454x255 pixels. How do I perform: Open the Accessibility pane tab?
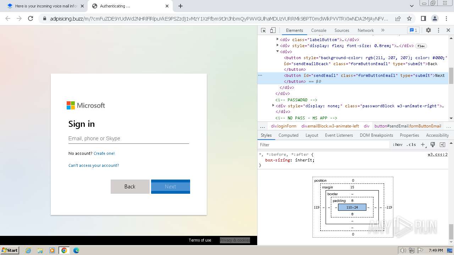[x=437, y=135]
